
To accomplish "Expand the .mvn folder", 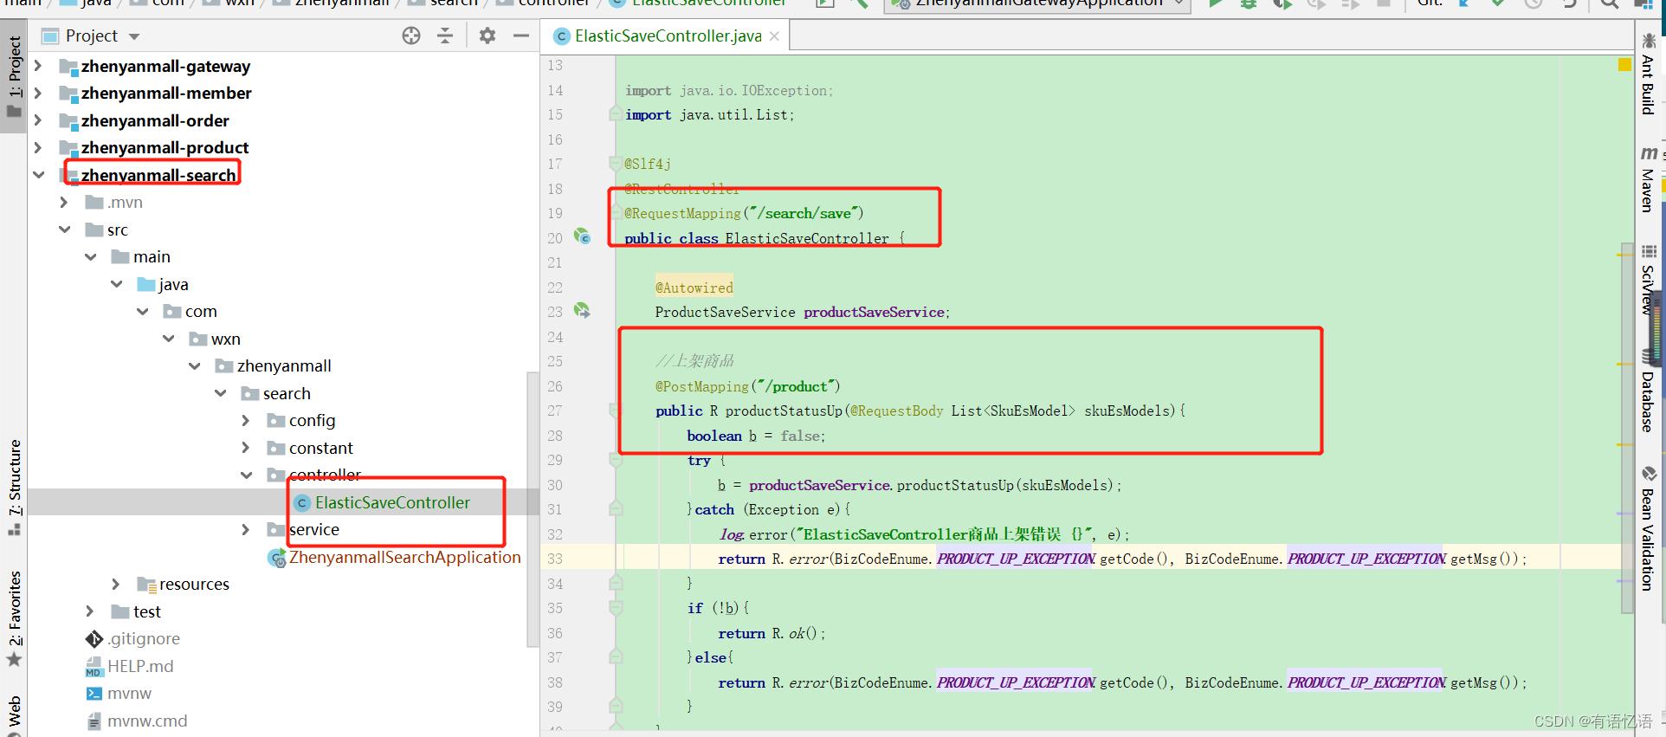I will [x=64, y=202].
